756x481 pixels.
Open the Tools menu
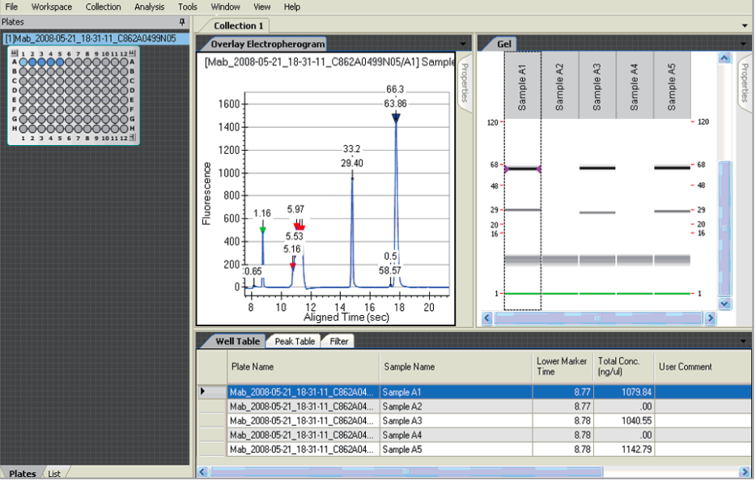(x=188, y=6)
